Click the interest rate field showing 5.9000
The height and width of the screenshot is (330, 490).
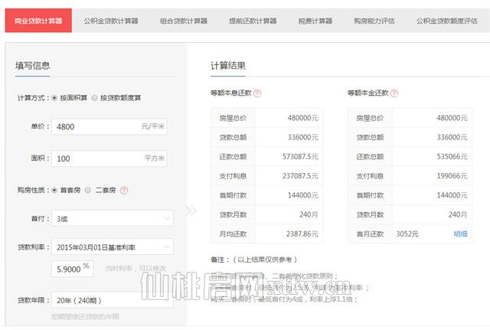coord(72,269)
